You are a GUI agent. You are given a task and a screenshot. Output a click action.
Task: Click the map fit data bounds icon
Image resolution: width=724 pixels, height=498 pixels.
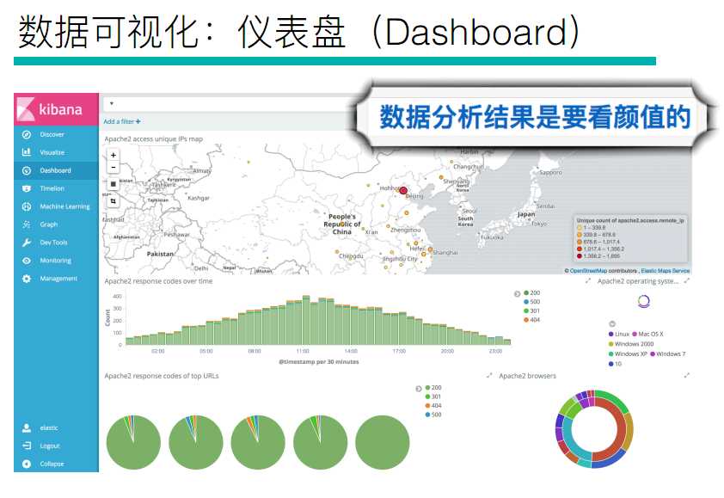tap(114, 201)
